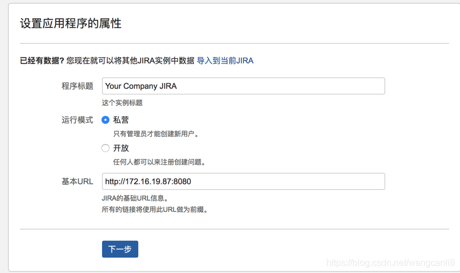The height and width of the screenshot is (273, 460).
Task: Select the 私营 radio button
Action: click(x=105, y=120)
